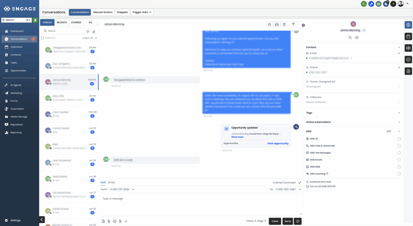The image size is (413, 226).
Task: Go to Opportunities in sidebar
Action: [x=18, y=70]
